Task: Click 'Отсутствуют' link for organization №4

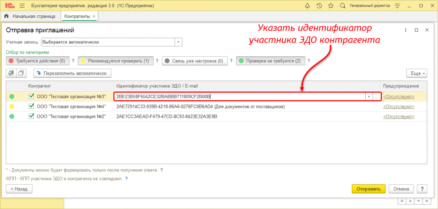Action: [x=399, y=107]
